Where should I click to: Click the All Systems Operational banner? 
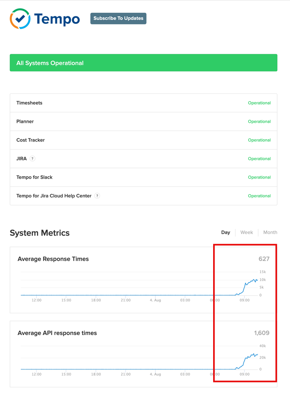click(x=143, y=63)
